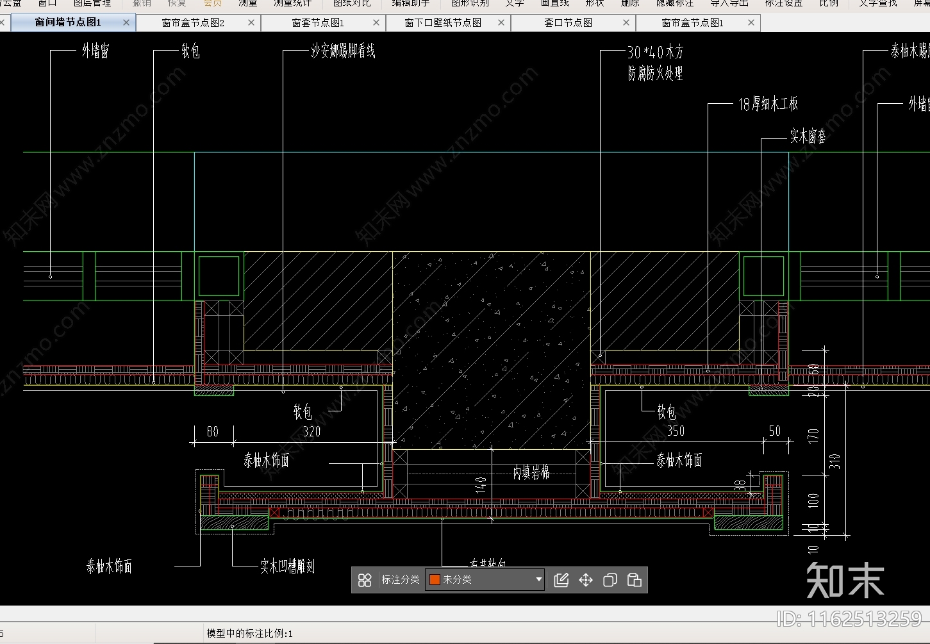Toggle 隐藏标注 hide annotations

point(675,3)
